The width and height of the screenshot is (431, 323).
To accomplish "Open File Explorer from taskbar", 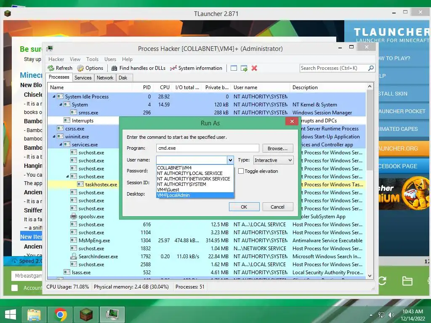I will tap(34, 315).
